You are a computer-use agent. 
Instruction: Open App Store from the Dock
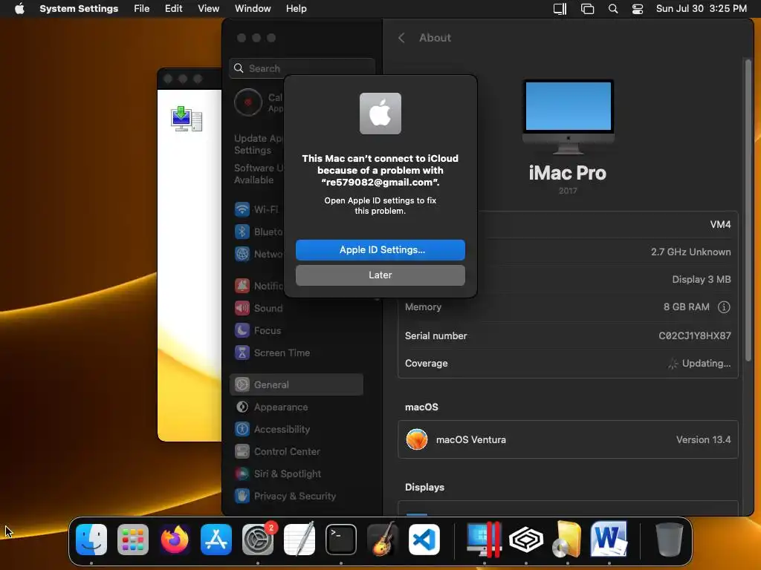(216, 540)
